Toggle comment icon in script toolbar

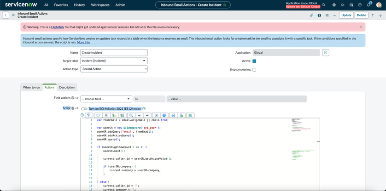point(98,115)
